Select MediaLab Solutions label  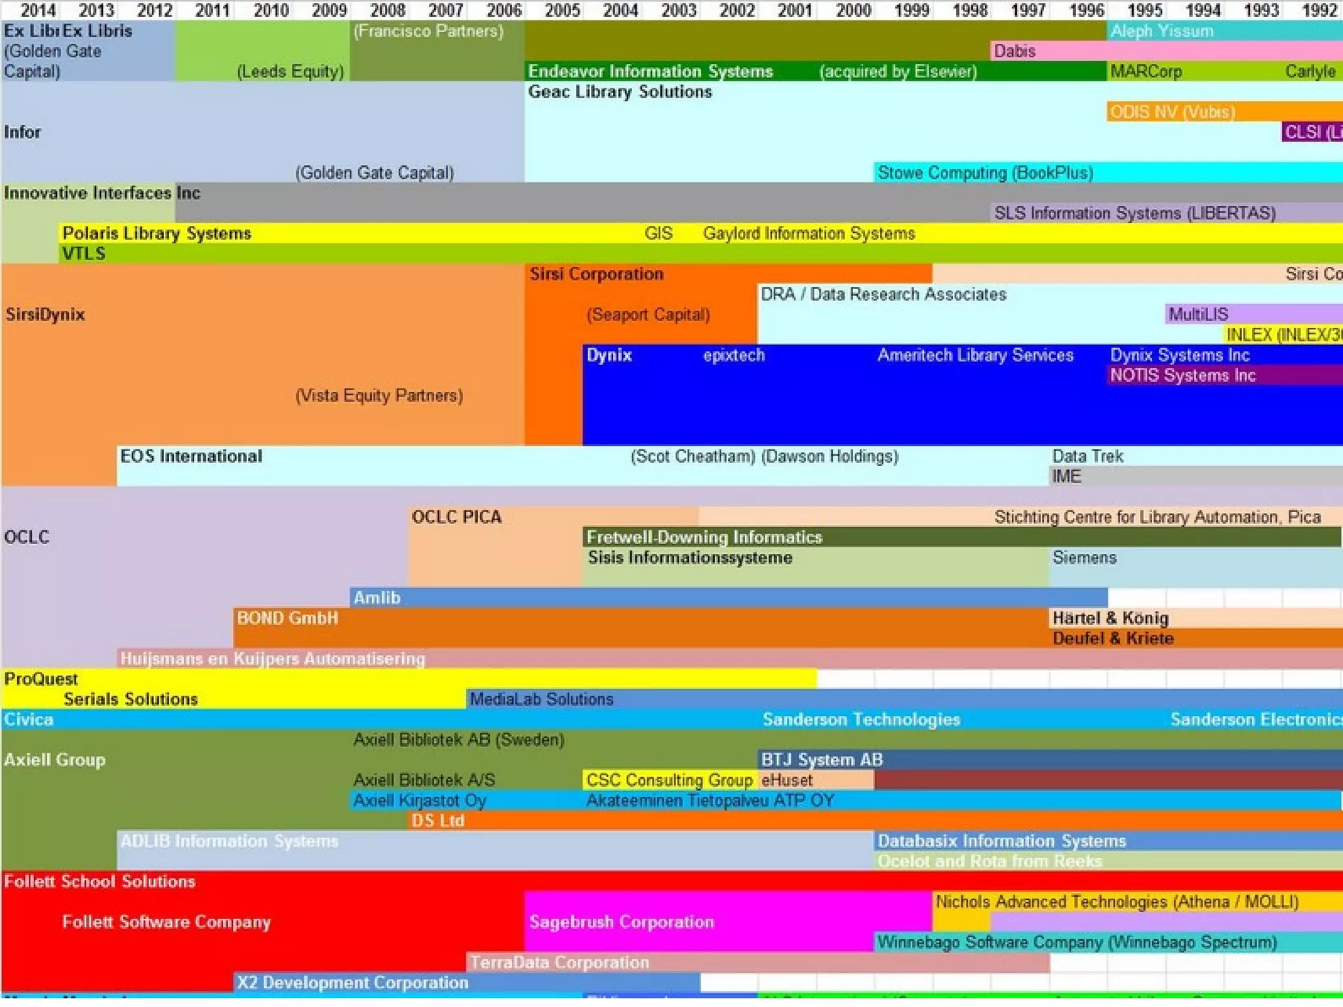click(x=542, y=700)
